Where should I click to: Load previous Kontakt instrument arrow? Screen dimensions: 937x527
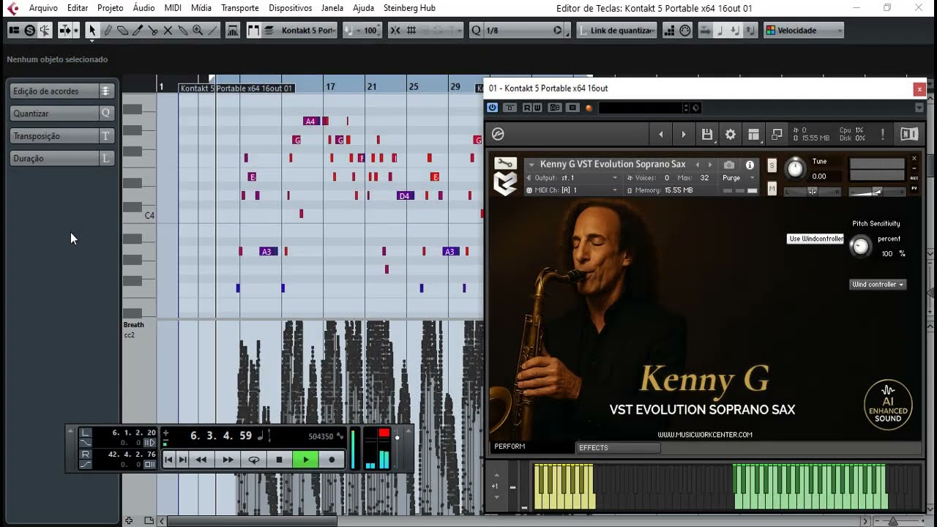pyautogui.click(x=661, y=134)
